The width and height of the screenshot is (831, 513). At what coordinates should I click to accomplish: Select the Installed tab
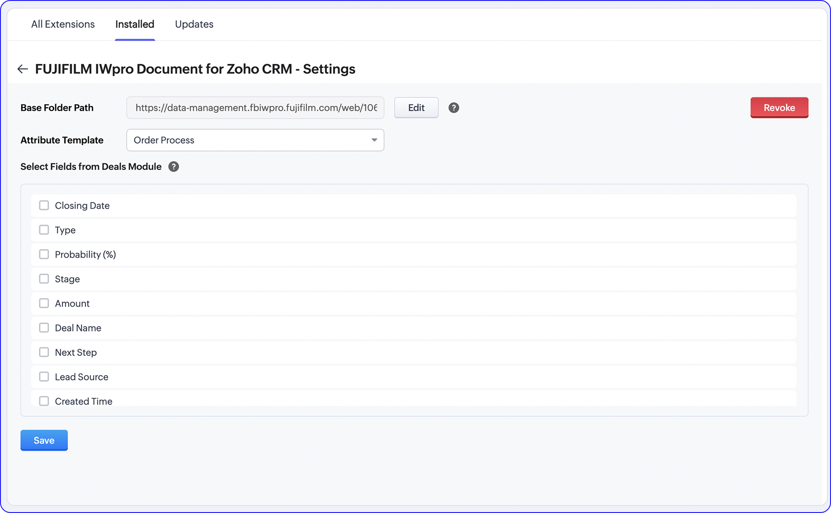135,24
